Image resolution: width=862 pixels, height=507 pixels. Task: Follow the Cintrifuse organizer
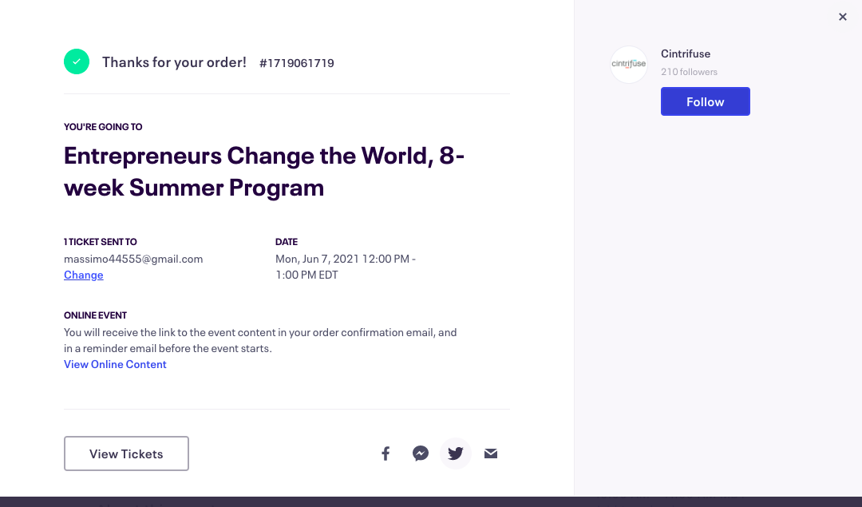coord(706,101)
